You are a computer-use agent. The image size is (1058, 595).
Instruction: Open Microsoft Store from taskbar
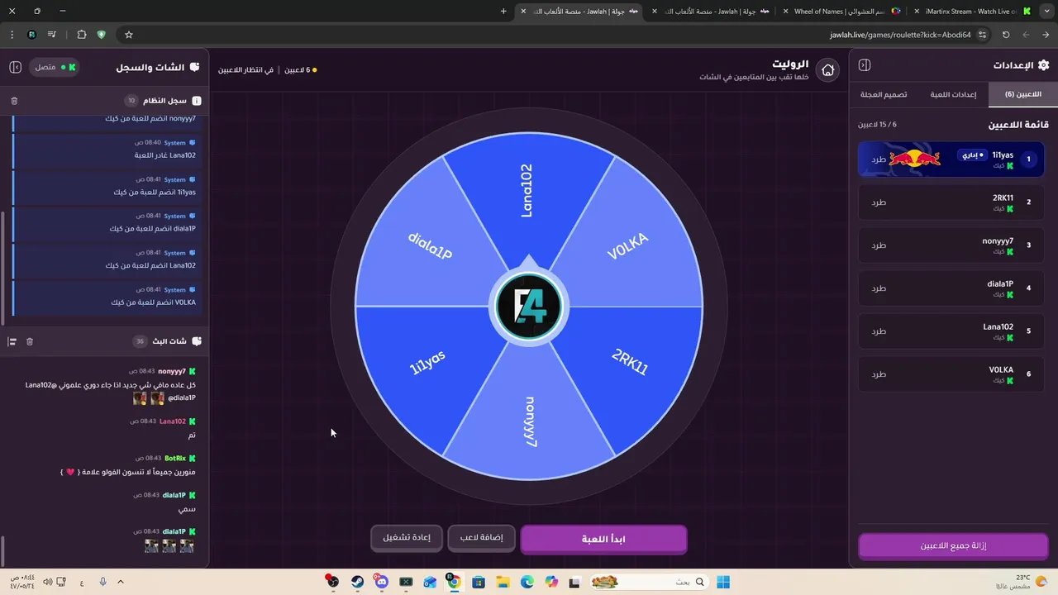click(x=478, y=583)
